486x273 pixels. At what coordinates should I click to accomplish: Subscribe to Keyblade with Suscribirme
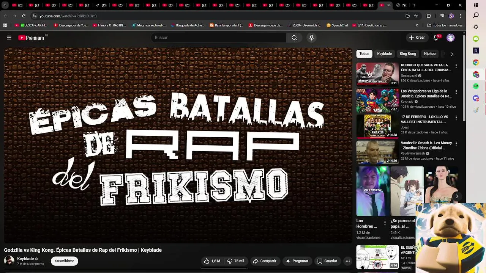pyautogui.click(x=65, y=261)
